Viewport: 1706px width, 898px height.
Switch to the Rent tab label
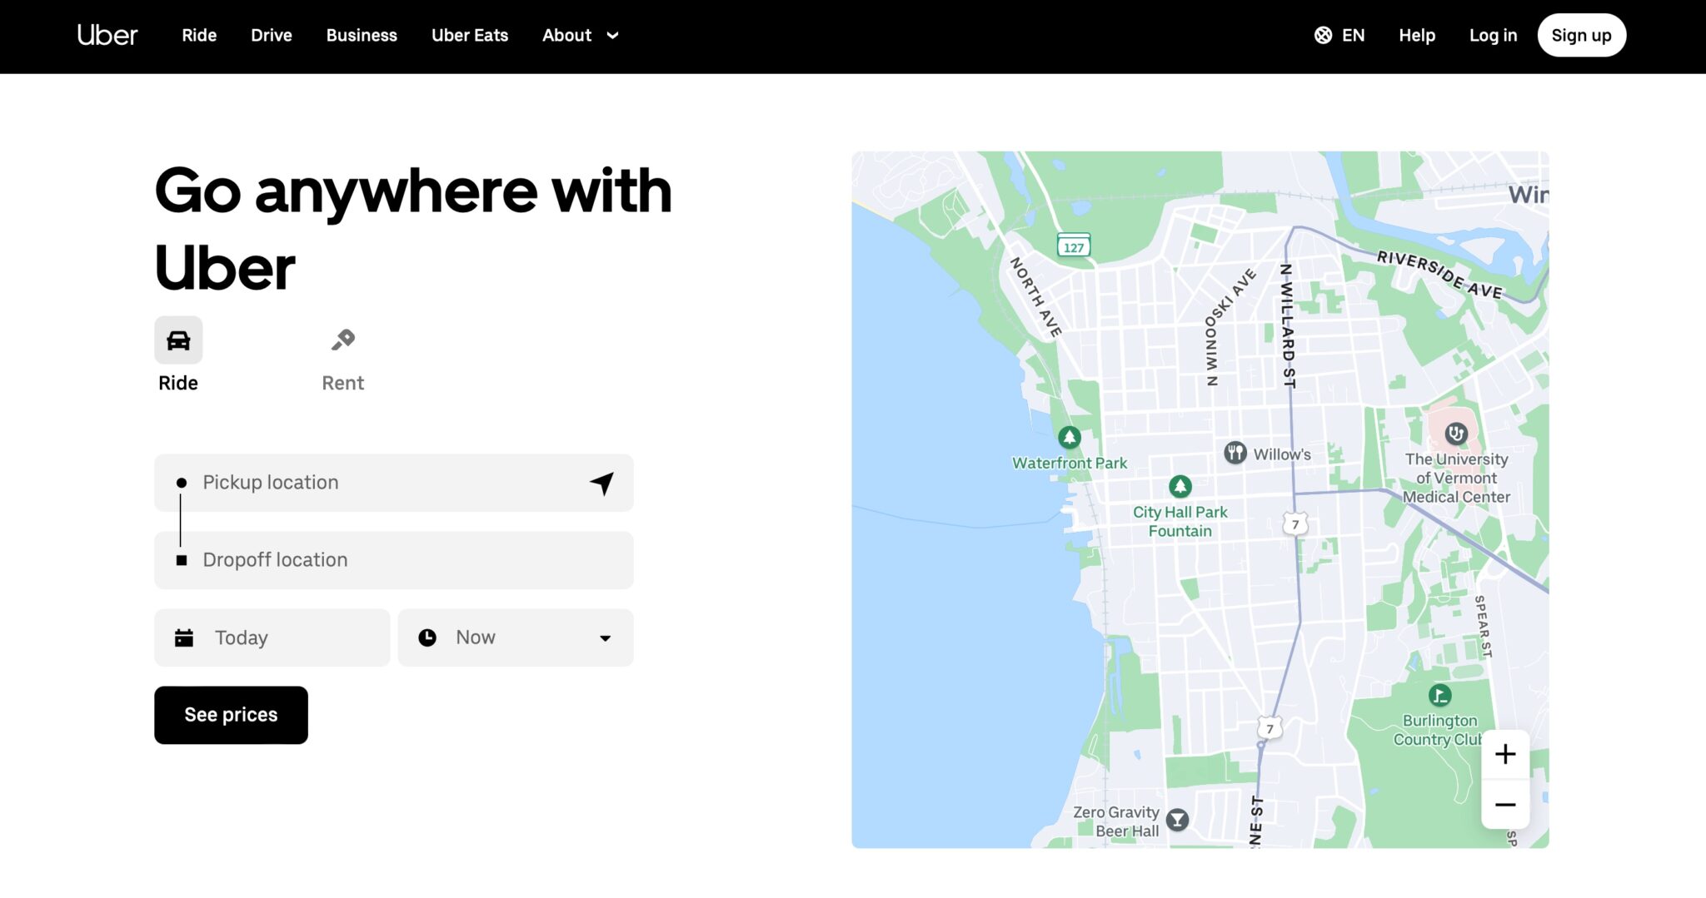tap(343, 383)
